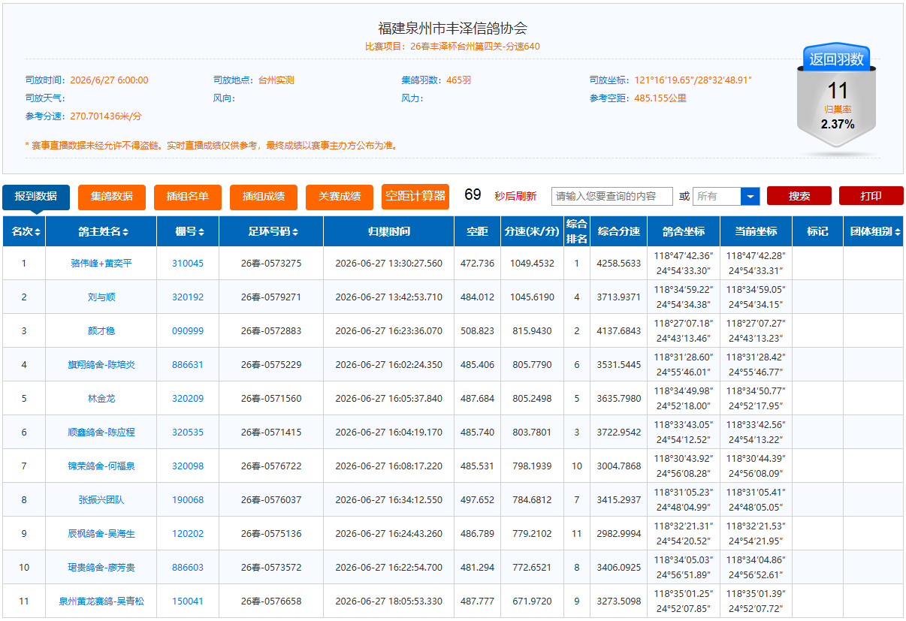Click the 标记 column header

coord(817,231)
